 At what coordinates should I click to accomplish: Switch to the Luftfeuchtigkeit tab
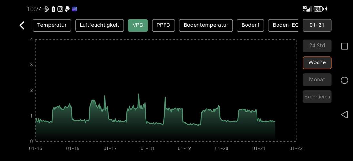(99, 25)
